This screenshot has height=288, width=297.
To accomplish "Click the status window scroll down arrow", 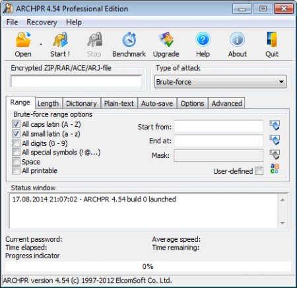I will tap(282, 223).
